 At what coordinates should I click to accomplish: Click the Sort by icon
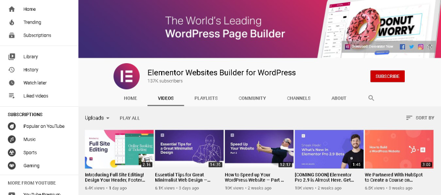coord(409,118)
